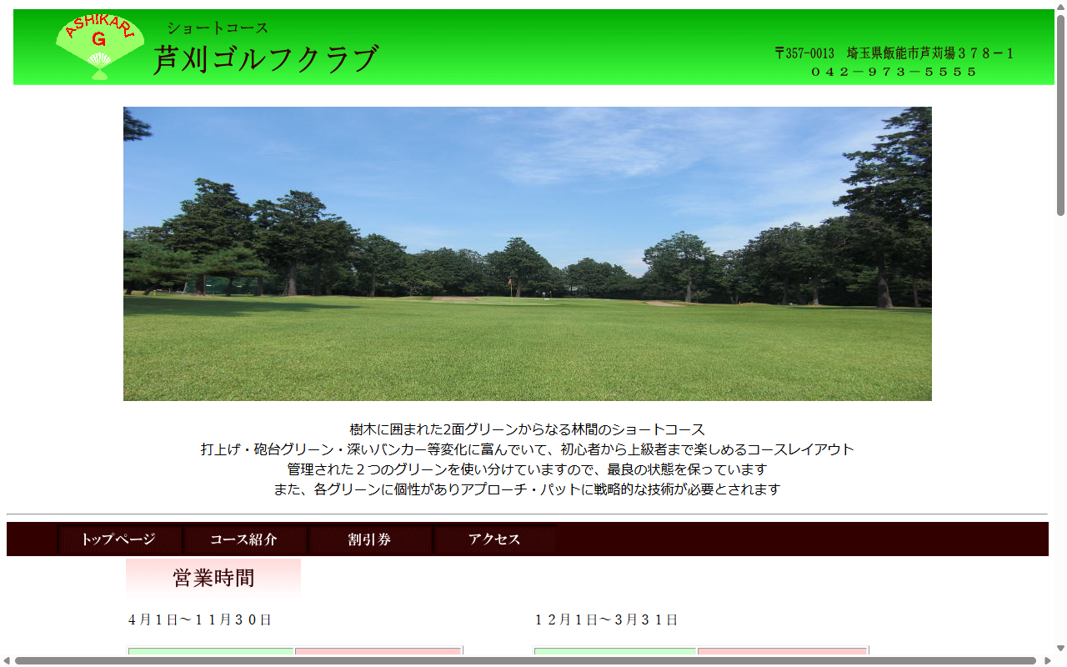
Task: Click the 芦刈ゴルフクラブ title text
Action: (266, 59)
